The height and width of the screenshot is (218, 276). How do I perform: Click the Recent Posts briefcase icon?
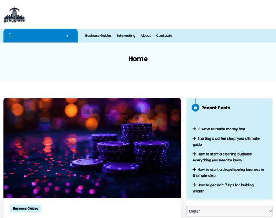pyautogui.click(x=195, y=108)
